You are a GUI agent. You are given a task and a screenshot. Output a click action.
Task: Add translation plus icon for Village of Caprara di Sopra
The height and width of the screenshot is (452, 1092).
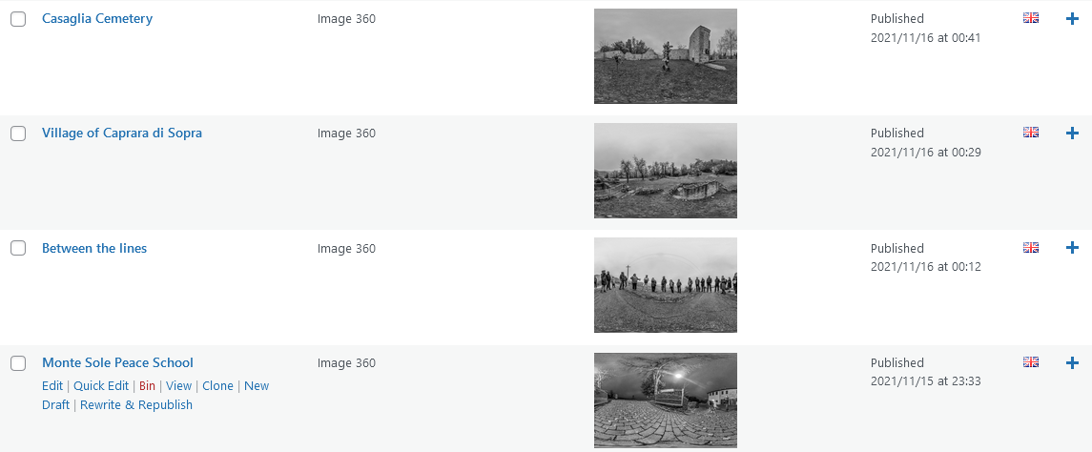click(x=1073, y=133)
